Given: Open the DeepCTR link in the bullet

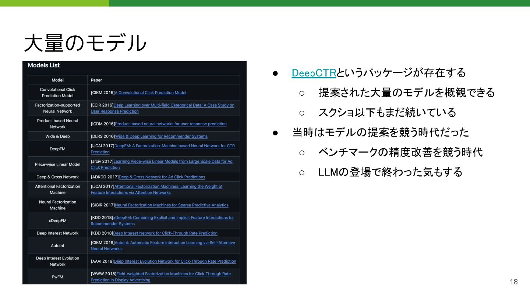Looking at the screenshot, I should [x=314, y=73].
